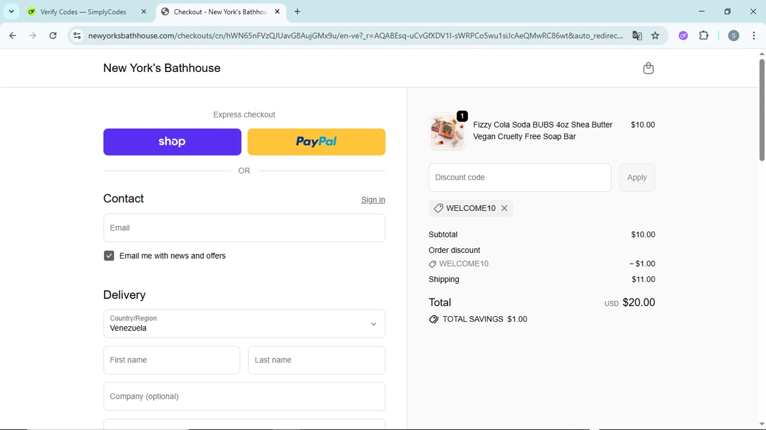Pay with the Shop express checkout button
Image resolution: width=766 pixels, height=430 pixels.
[172, 142]
